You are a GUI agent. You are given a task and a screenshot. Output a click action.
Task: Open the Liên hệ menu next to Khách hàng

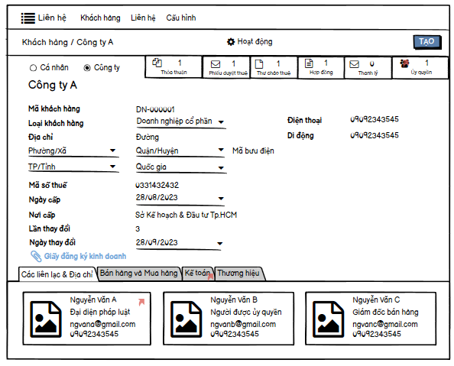point(143,18)
